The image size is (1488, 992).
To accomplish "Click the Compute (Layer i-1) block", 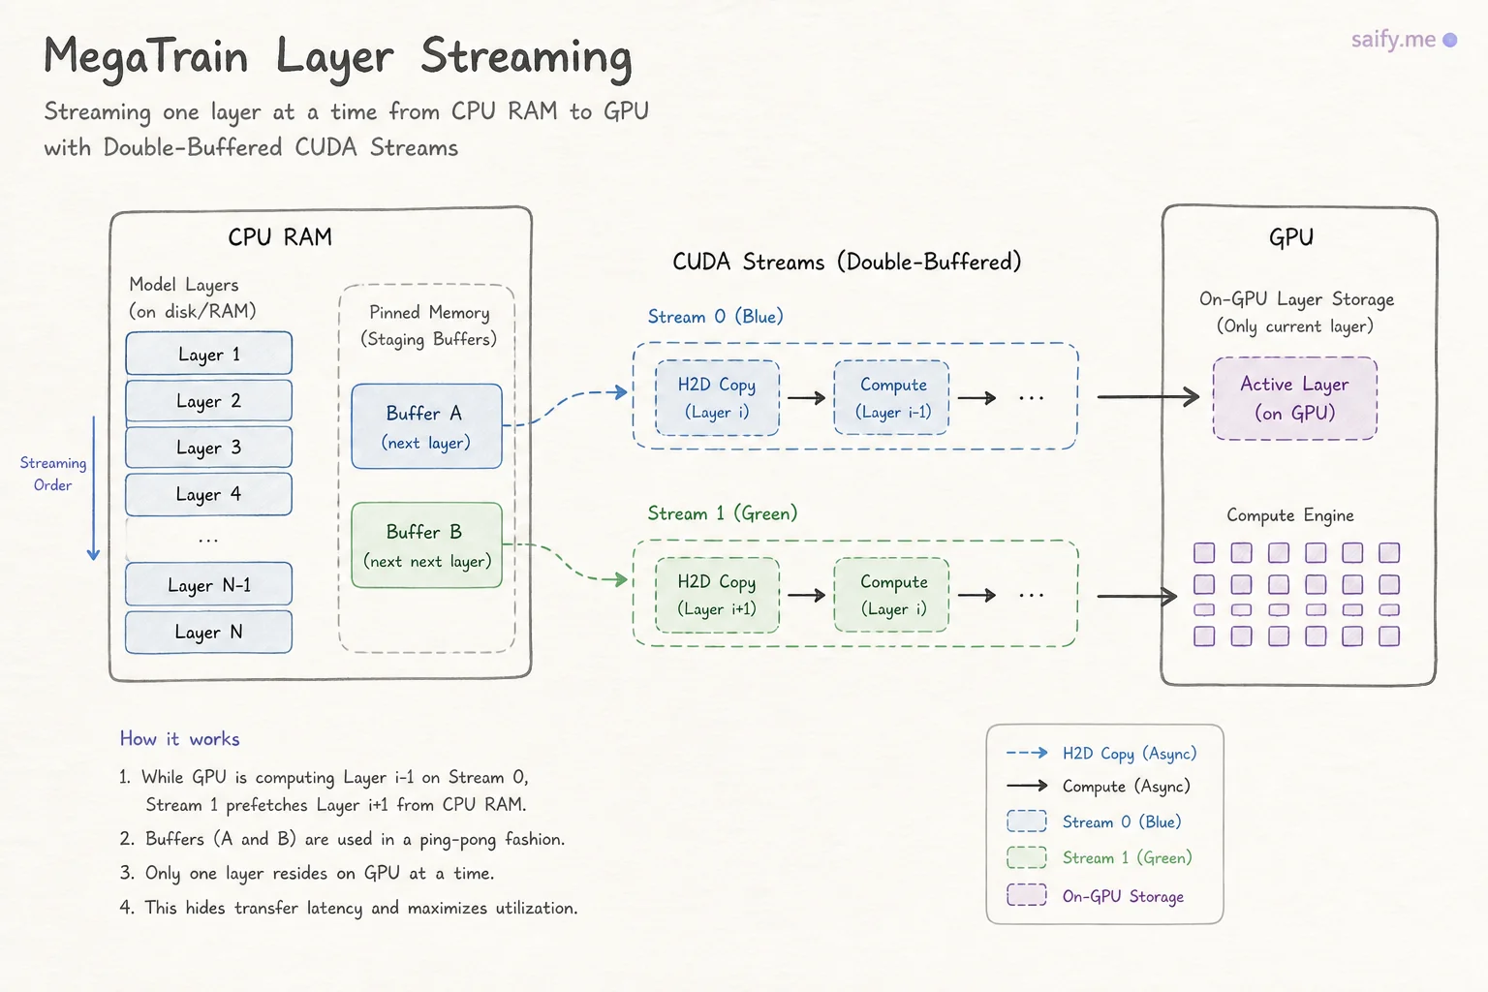I will click(892, 397).
